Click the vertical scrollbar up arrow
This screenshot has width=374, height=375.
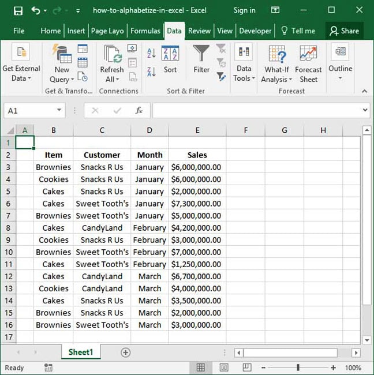tap(366, 130)
